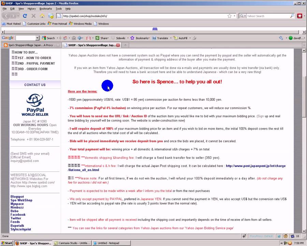The width and height of the screenshot is (307, 246).
Task: Click the davidf account green status icon
Action: [291, 38]
